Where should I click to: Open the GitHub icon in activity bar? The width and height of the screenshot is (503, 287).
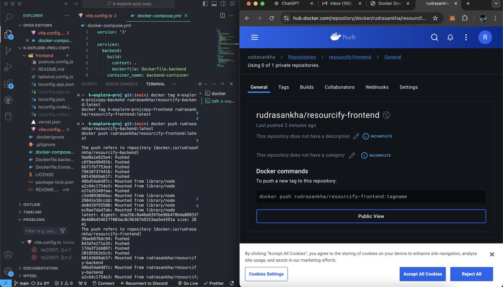pyautogui.click(x=8, y=100)
